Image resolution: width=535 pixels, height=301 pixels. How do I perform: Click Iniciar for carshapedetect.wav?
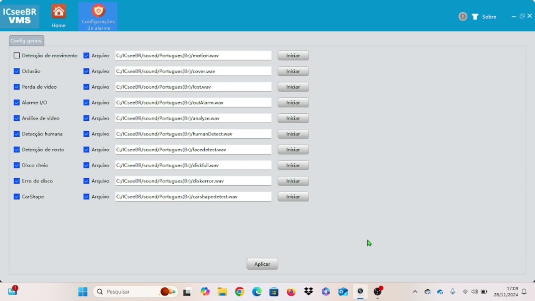click(293, 196)
